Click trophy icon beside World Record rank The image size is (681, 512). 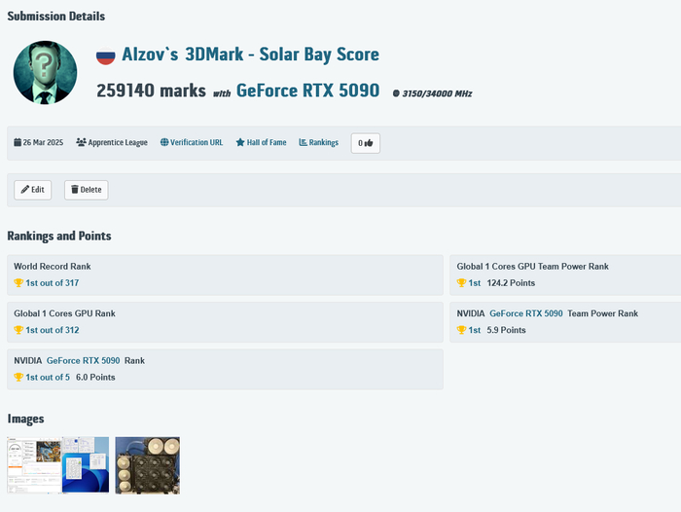point(18,283)
